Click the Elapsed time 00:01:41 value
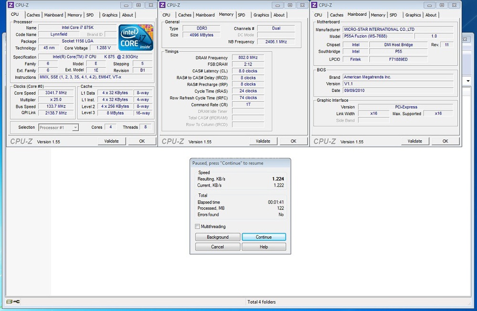This screenshot has width=477, height=311. (276, 202)
